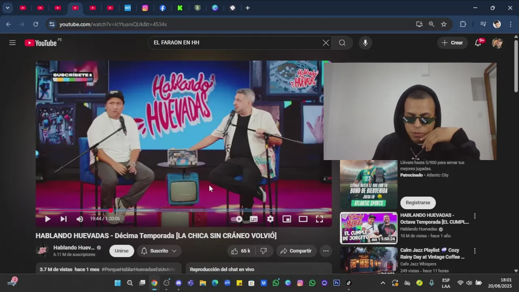Switch to the green K browser tab
This screenshot has width=519, height=292.
[180, 8]
